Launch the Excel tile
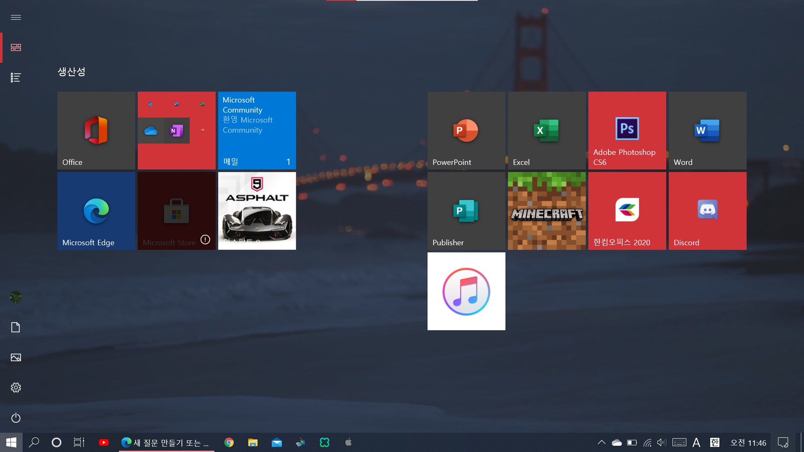804x452 pixels. point(547,131)
